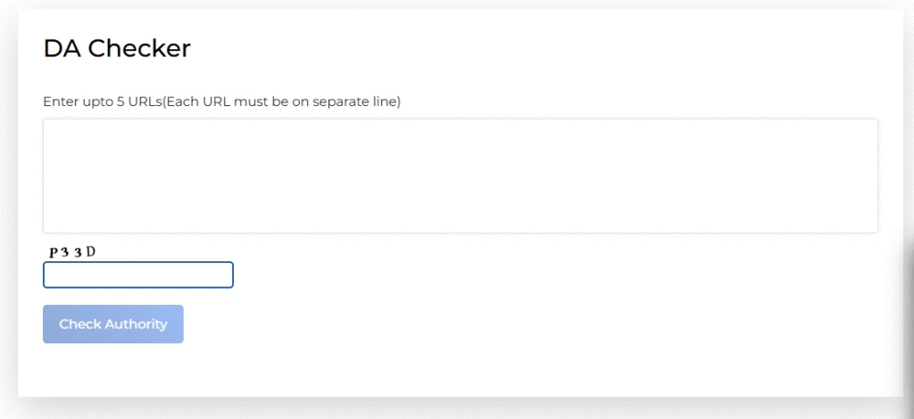Click the second 3 in the captcha
The image size is (914, 419).
78,252
